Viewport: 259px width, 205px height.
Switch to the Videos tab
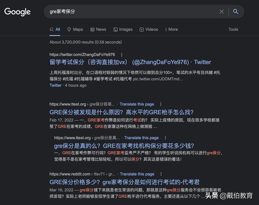[149, 30]
